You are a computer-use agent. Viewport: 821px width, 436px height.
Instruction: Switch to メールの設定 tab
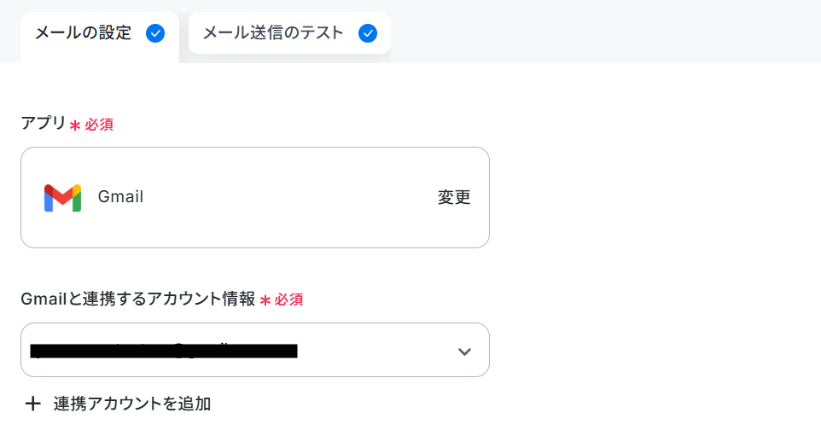100,37
